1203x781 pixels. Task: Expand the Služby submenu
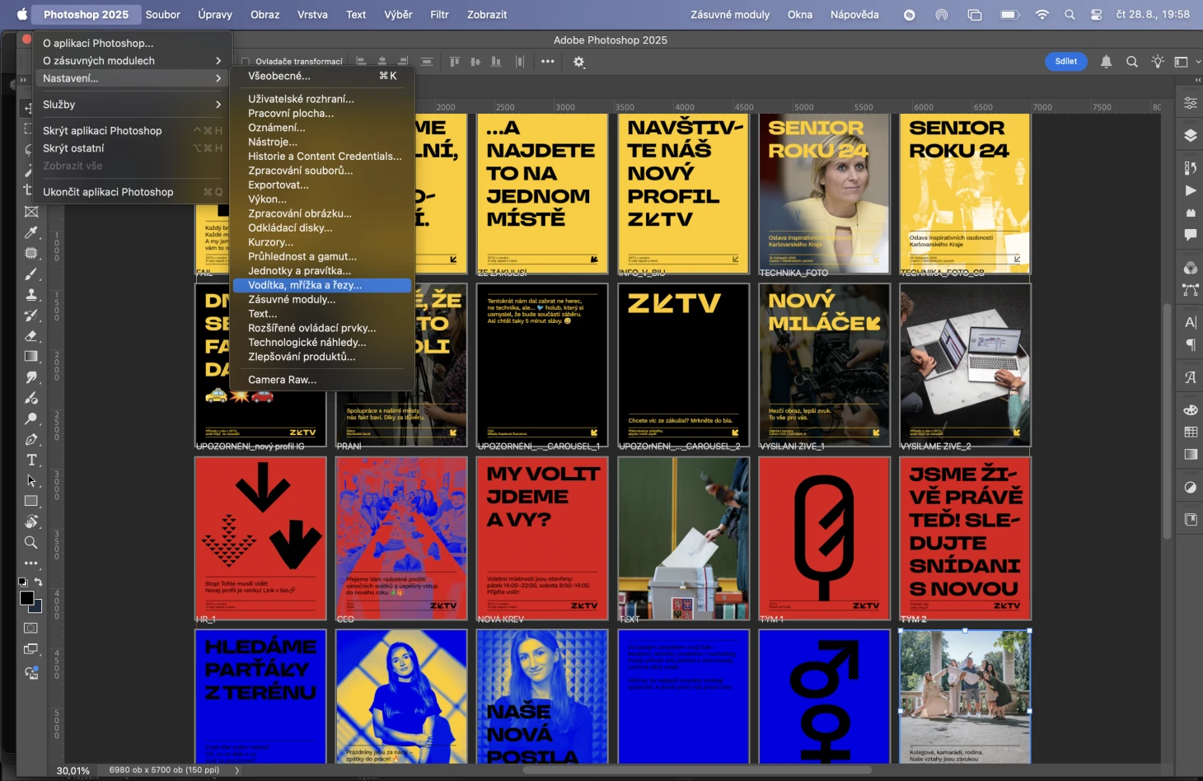pyautogui.click(x=132, y=105)
